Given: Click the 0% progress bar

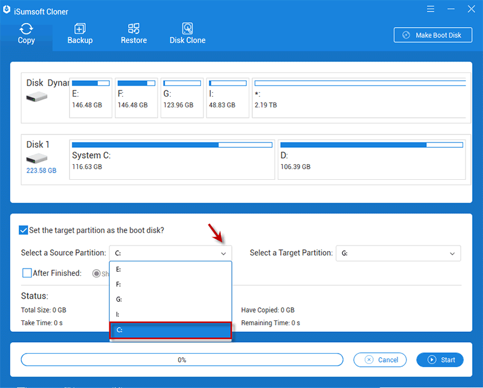Looking at the screenshot, I should pyautogui.click(x=182, y=360).
